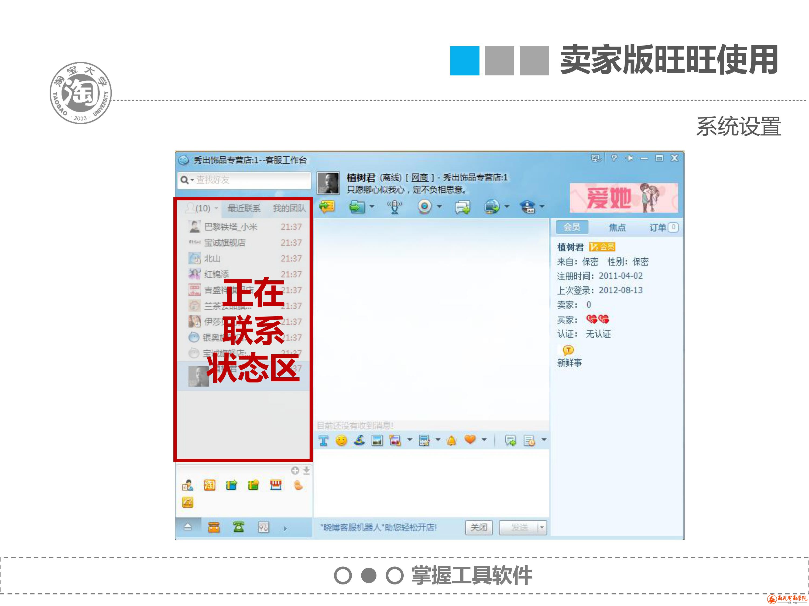
Task: Expand the calculator notepad dropdown arrow
Action: click(438, 440)
